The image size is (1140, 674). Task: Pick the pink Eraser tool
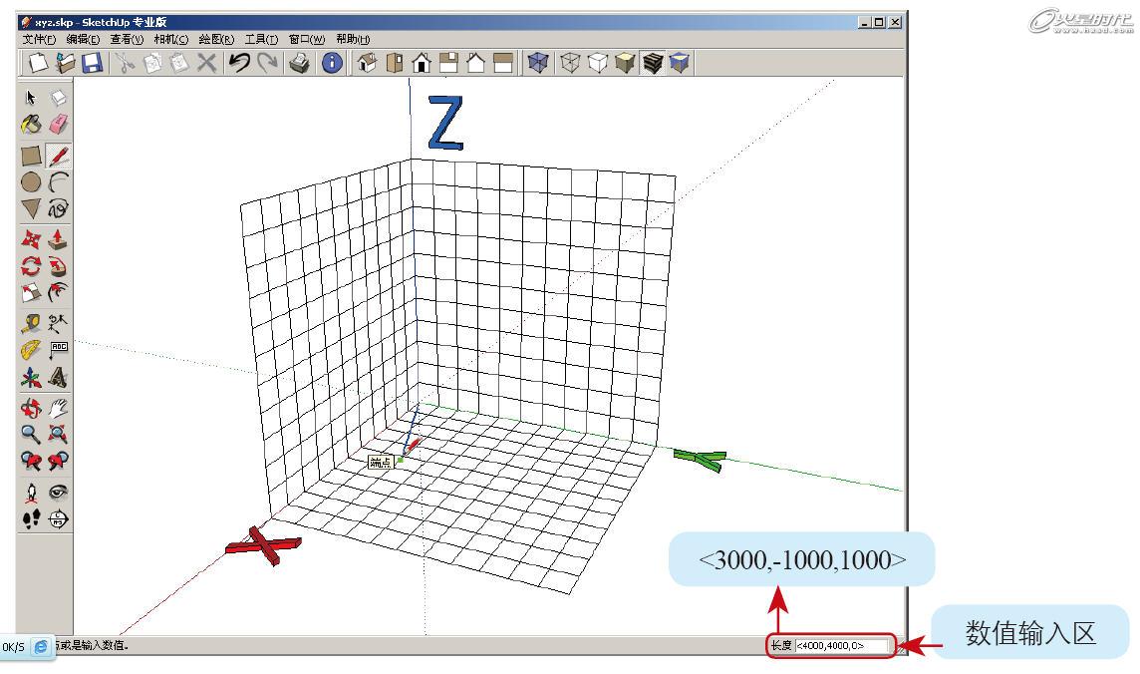click(x=58, y=125)
